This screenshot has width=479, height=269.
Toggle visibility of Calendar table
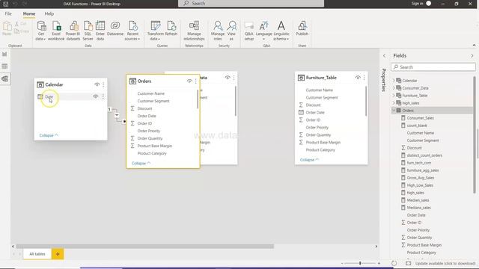97,84
